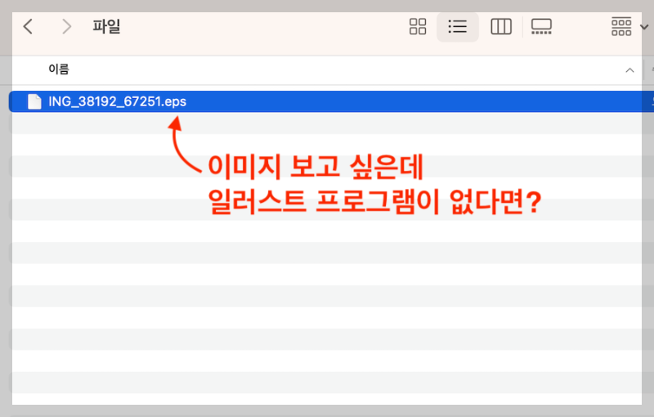Screen dimensions: 654x417
Task: Open the group-by options icon
Action: click(x=621, y=27)
